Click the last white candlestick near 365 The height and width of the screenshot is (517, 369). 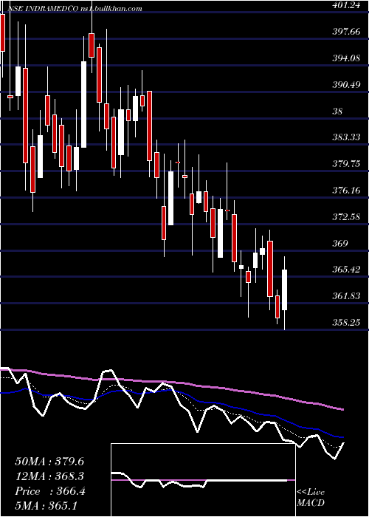point(284,290)
